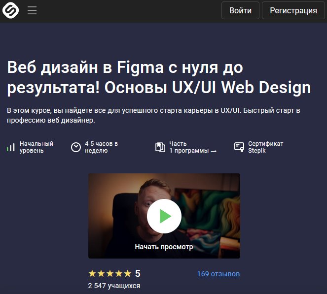Click the program documents icon
Screen dimensions: 327x294
(160, 147)
